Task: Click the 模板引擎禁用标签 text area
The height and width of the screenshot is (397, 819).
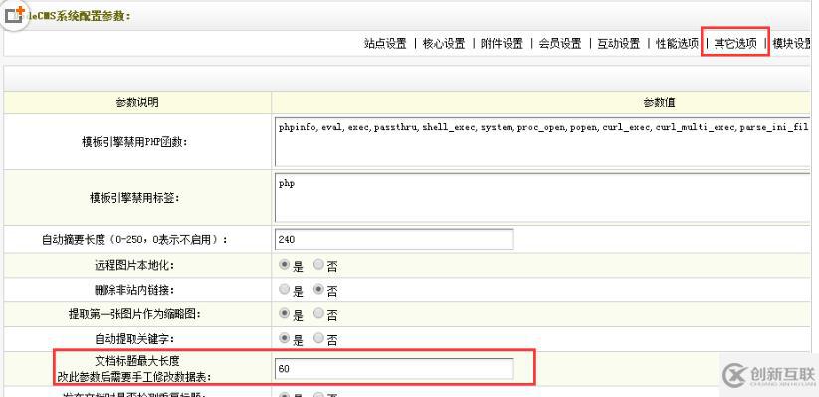Action: pos(542,199)
